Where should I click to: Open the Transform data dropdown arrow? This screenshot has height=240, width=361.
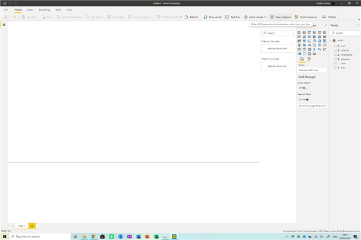pos(181,17)
